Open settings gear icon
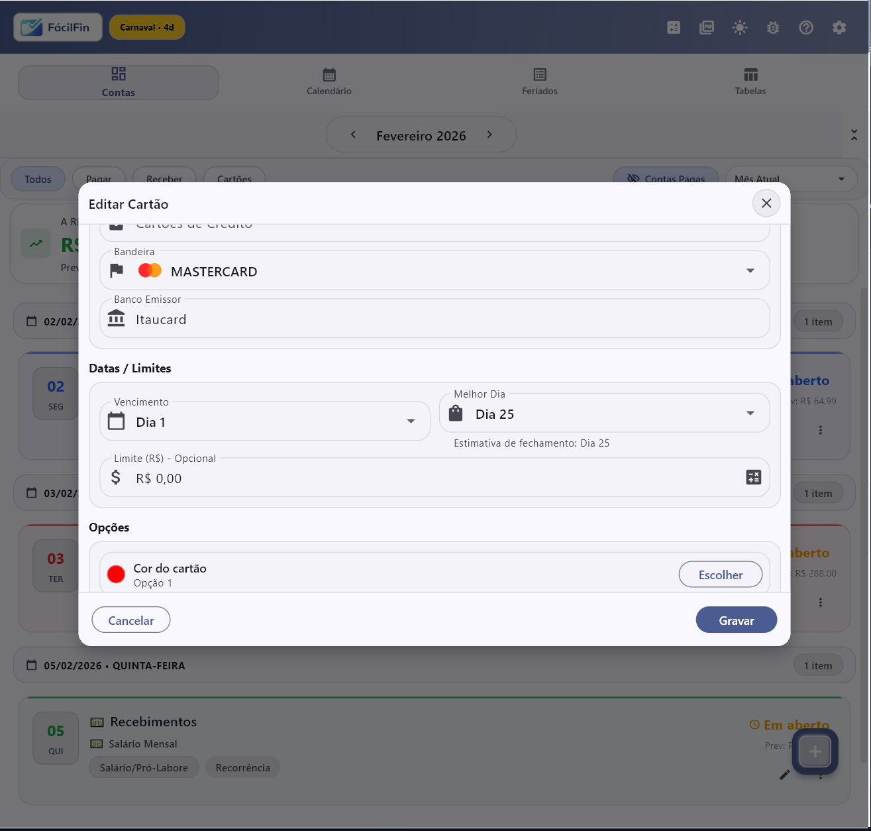The height and width of the screenshot is (831, 871). coord(839,28)
